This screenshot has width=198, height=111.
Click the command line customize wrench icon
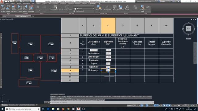click(x=48, y=103)
